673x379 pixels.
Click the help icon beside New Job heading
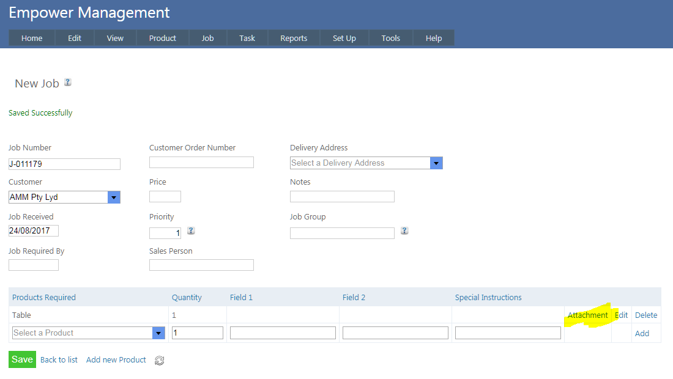(x=68, y=82)
